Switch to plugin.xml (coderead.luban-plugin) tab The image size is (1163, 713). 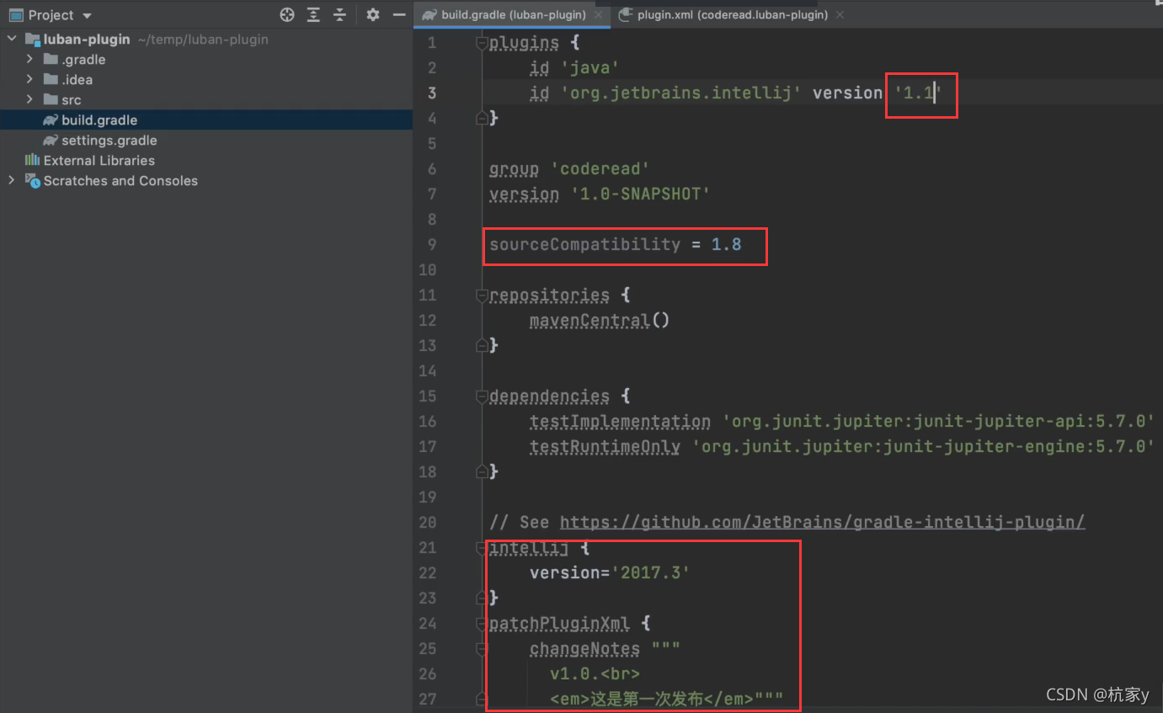[x=733, y=15]
